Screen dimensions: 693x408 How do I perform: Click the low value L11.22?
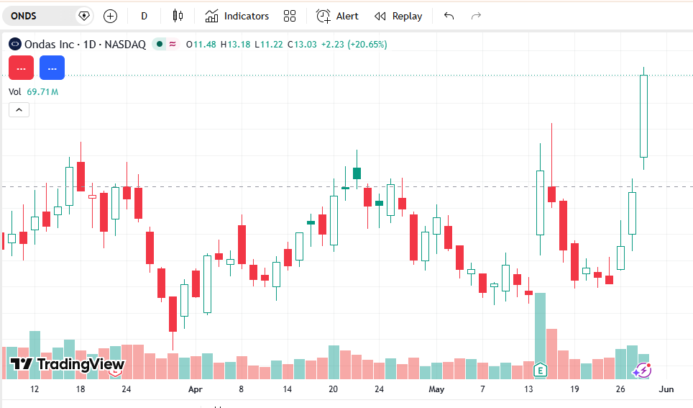[x=269, y=44]
